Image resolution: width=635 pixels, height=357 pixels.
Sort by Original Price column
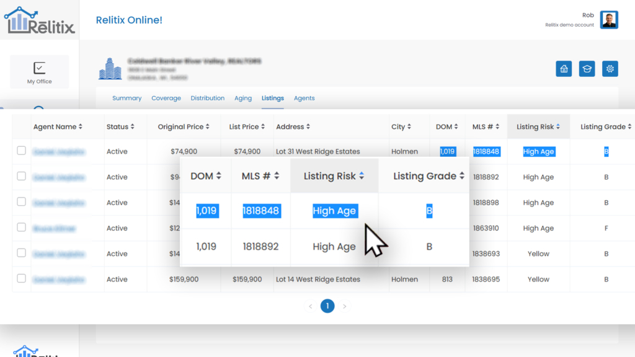tap(184, 126)
